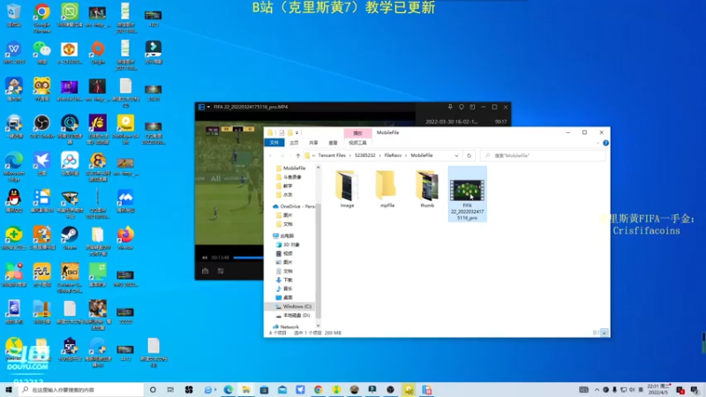Open the WPS 2019 desktop shortcut

click(x=14, y=52)
